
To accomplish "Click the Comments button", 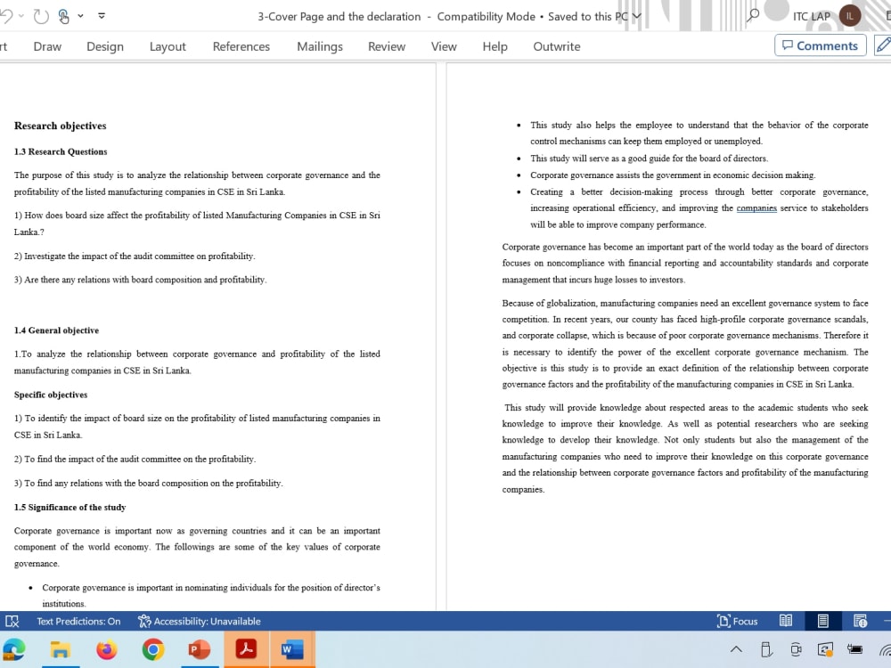I will point(820,45).
